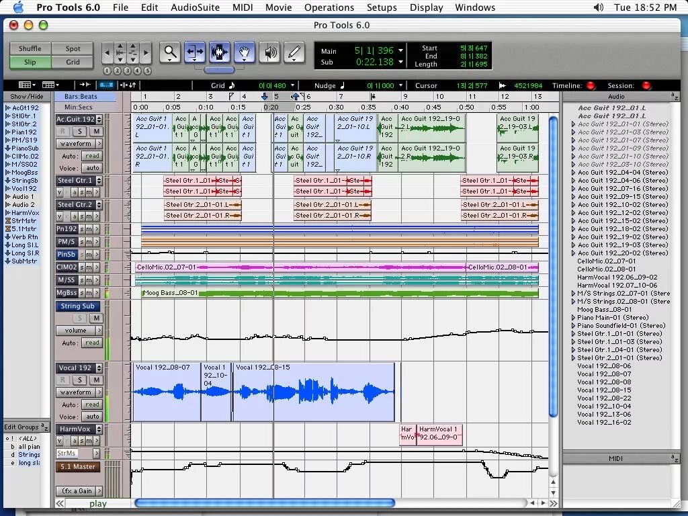The width and height of the screenshot is (688, 516).
Task: Open the Vocal 192 waveform view selector
Action: click(x=79, y=392)
